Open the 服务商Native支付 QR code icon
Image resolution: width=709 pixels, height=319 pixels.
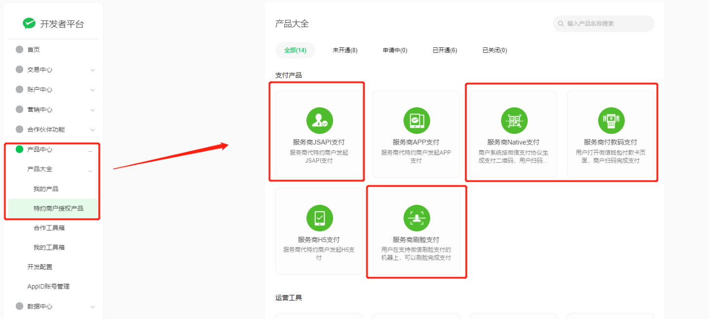514,121
